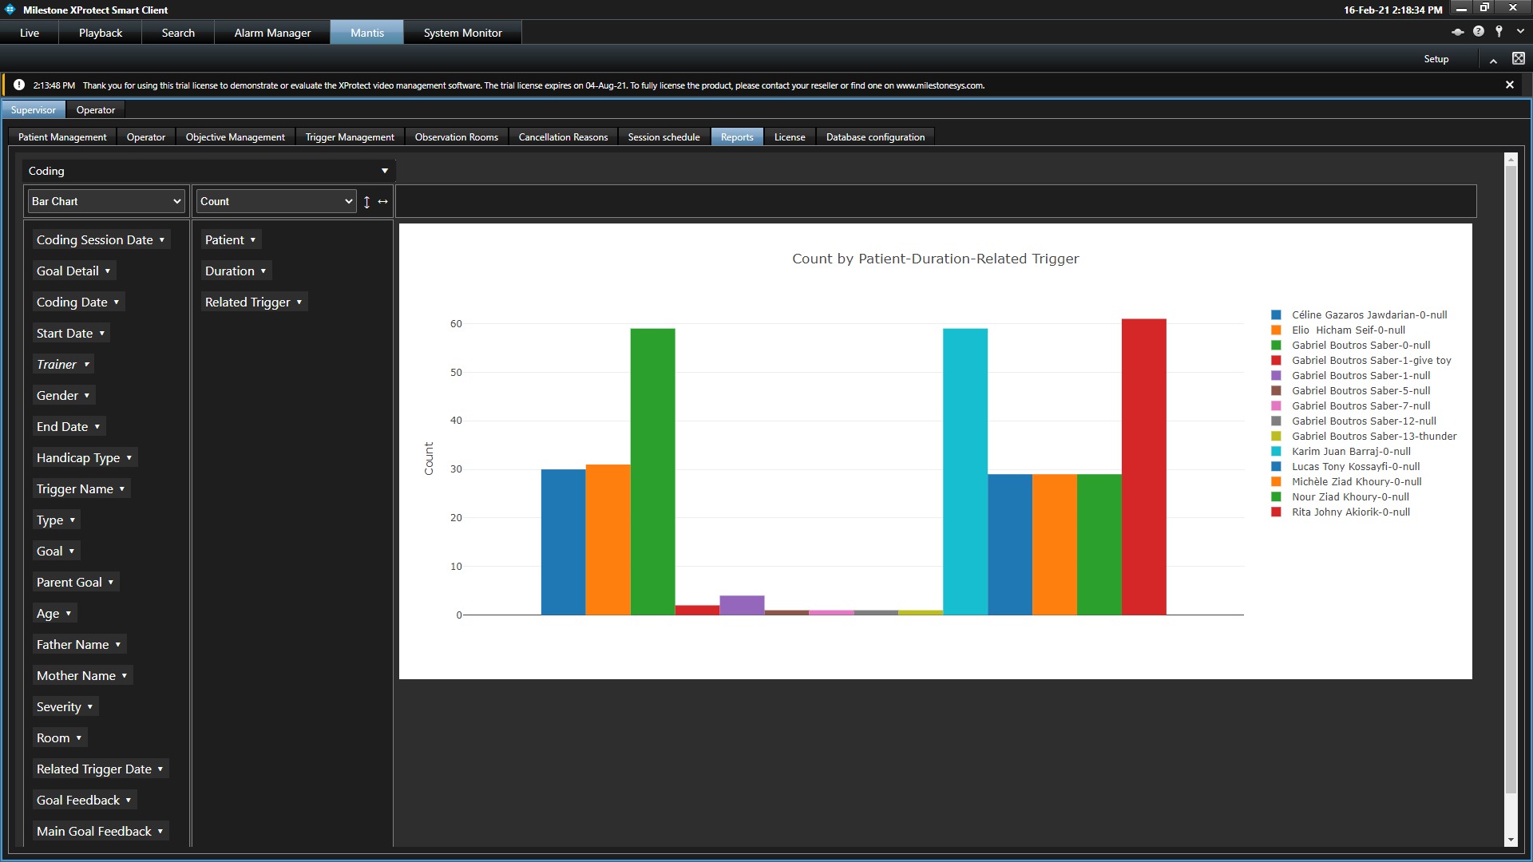Go to Alarm Manager tab

[x=272, y=33]
